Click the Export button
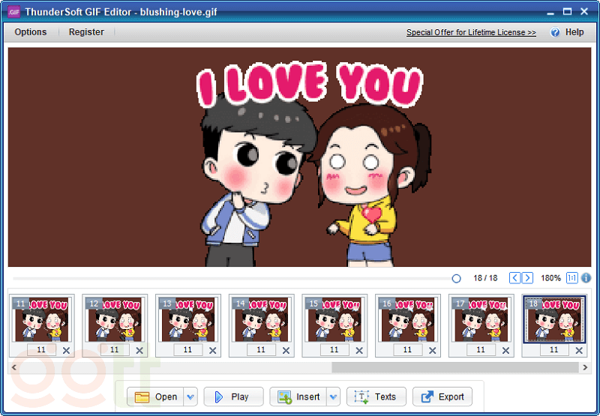The image size is (600, 416). (442, 397)
